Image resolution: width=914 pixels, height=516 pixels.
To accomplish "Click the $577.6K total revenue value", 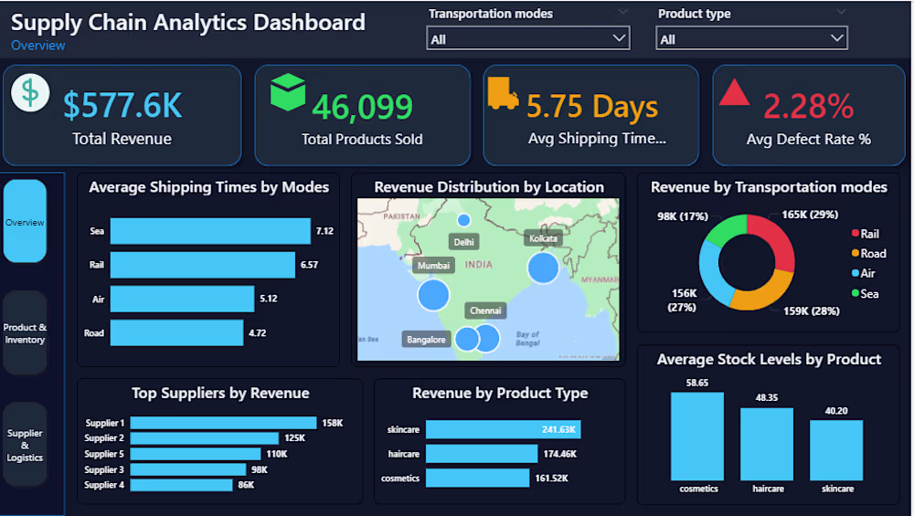I will click(122, 105).
